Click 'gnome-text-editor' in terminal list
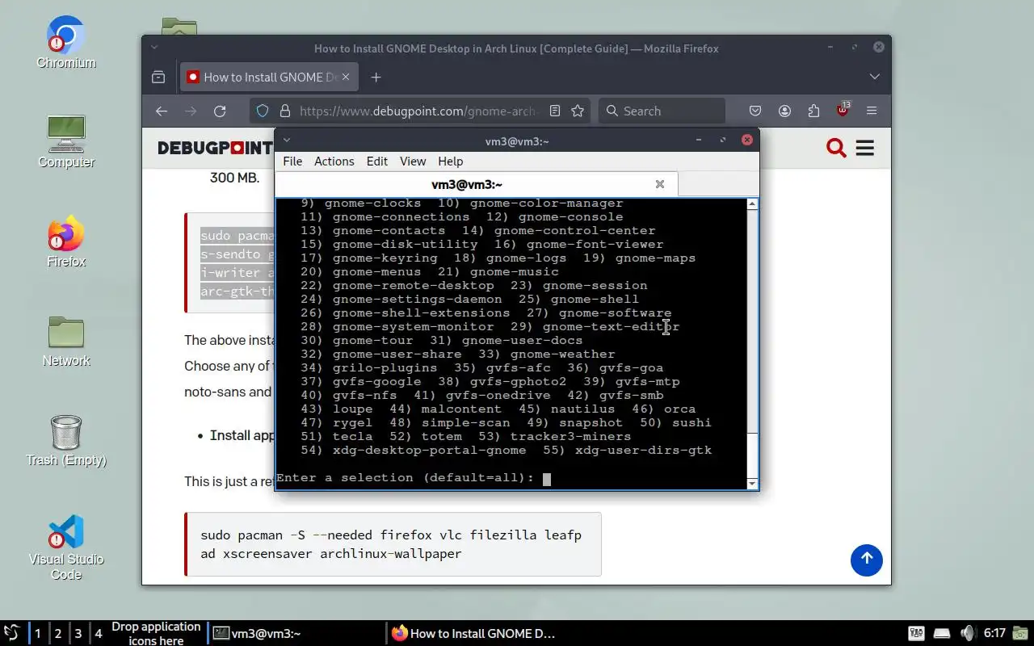 [611, 327]
